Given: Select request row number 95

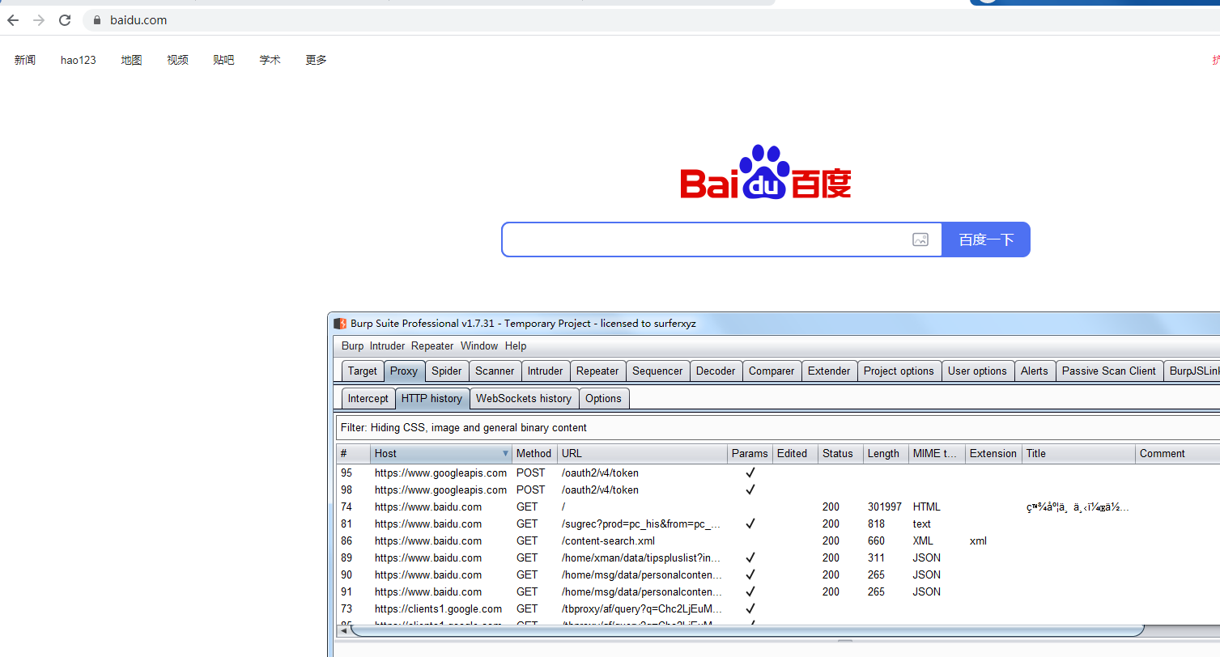Looking at the screenshot, I should coord(778,473).
